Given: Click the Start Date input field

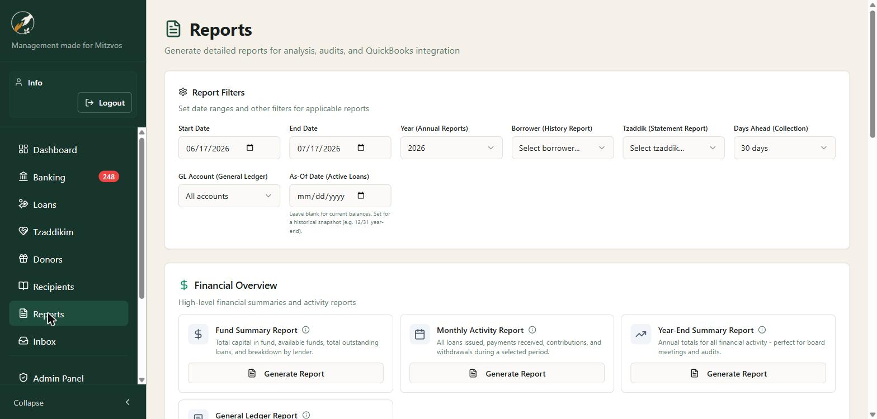Looking at the screenshot, I should (229, 148).
